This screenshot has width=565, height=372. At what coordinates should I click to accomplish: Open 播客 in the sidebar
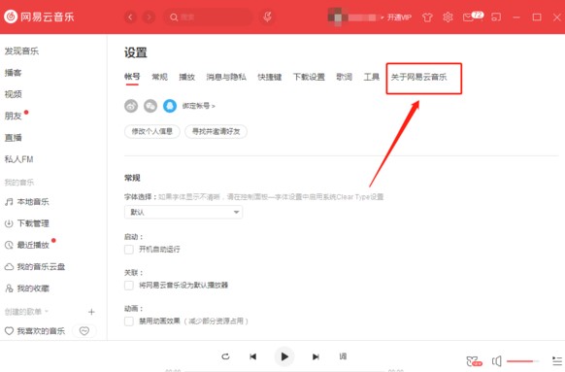click(x=14, y=73)
